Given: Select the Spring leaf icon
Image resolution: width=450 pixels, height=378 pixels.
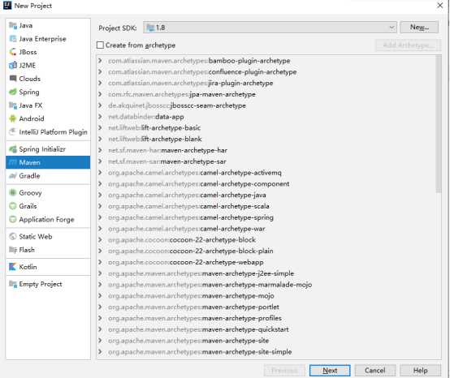Looking at the screenshot, I should tap(13, 92).
